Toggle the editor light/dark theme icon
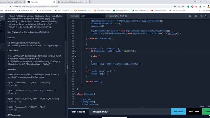The width and height of the screenshot is (210, 118). 196,16
